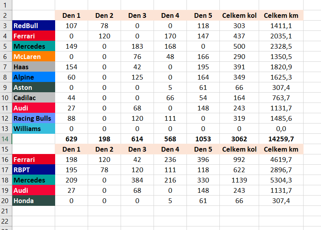The image size is (321, 230).
Task: Select row 14 header
Action: coord(6,139)
